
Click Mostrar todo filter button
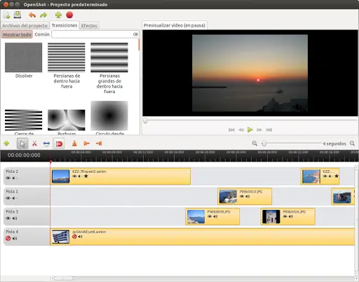[x=17, y=34]
